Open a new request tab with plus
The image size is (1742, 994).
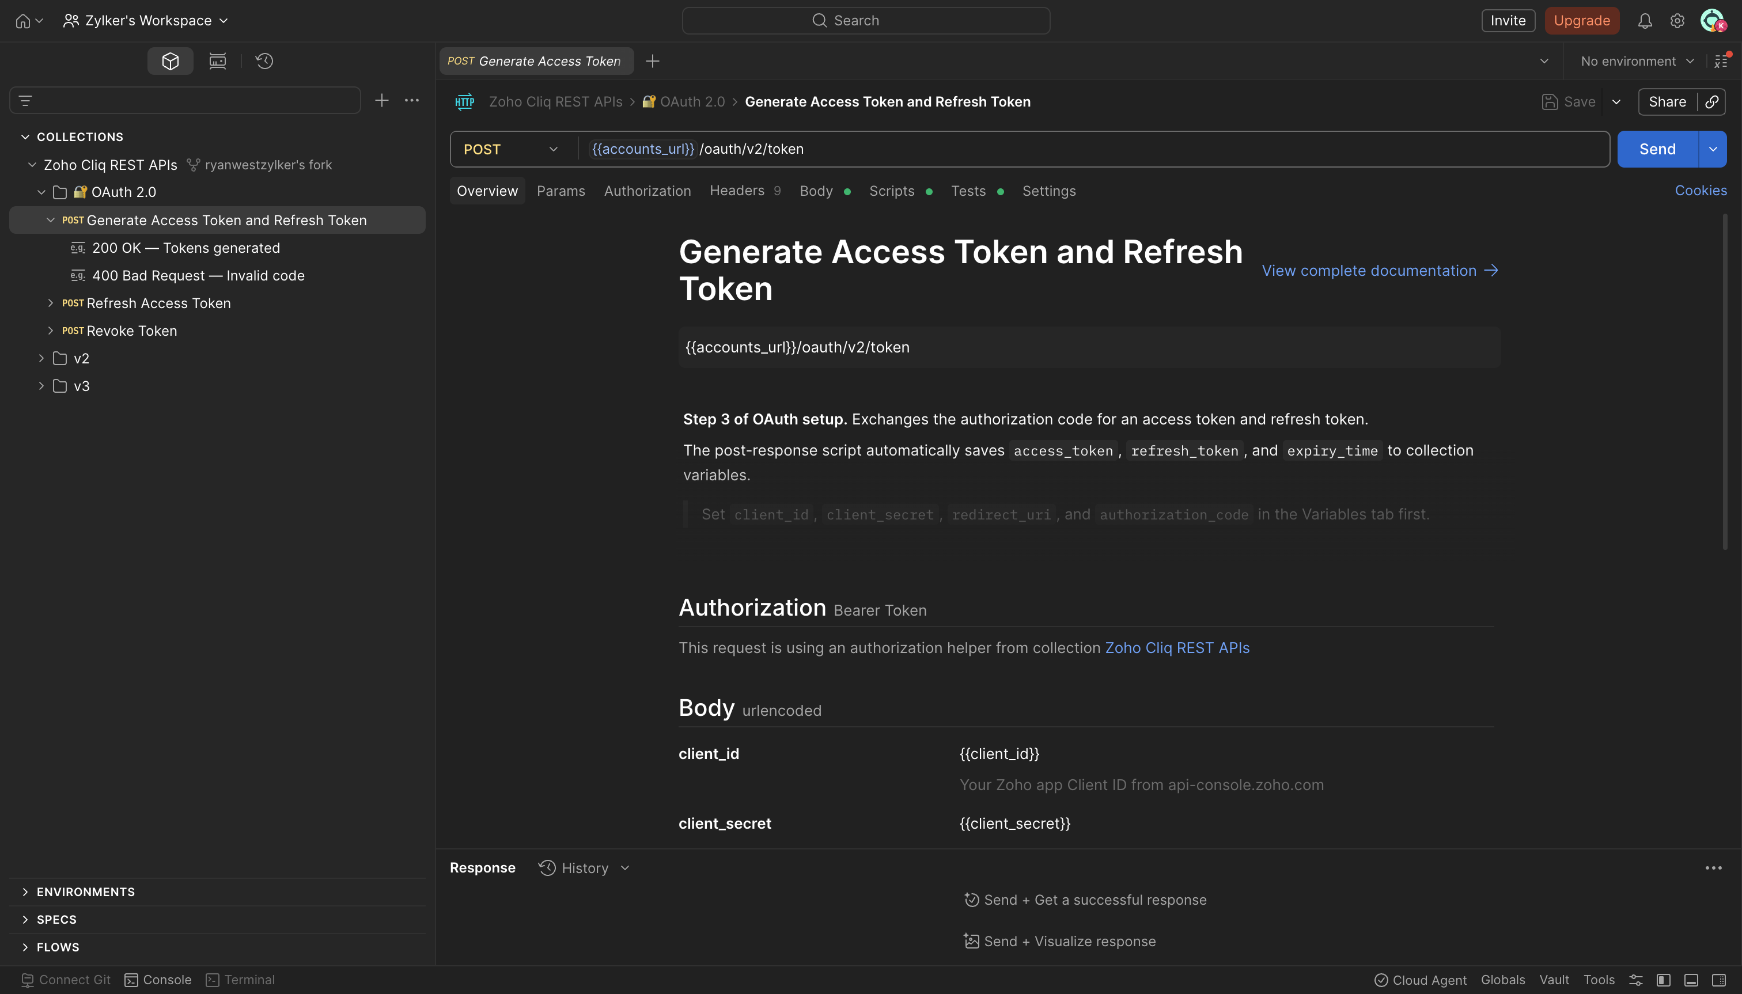pyautogui.click(x=652, y=62)
